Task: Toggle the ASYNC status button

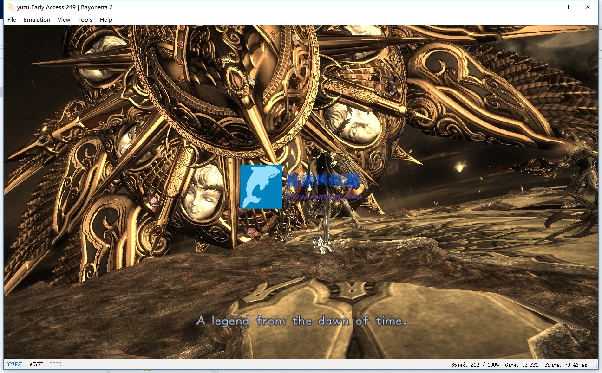Action: (37, 365)
